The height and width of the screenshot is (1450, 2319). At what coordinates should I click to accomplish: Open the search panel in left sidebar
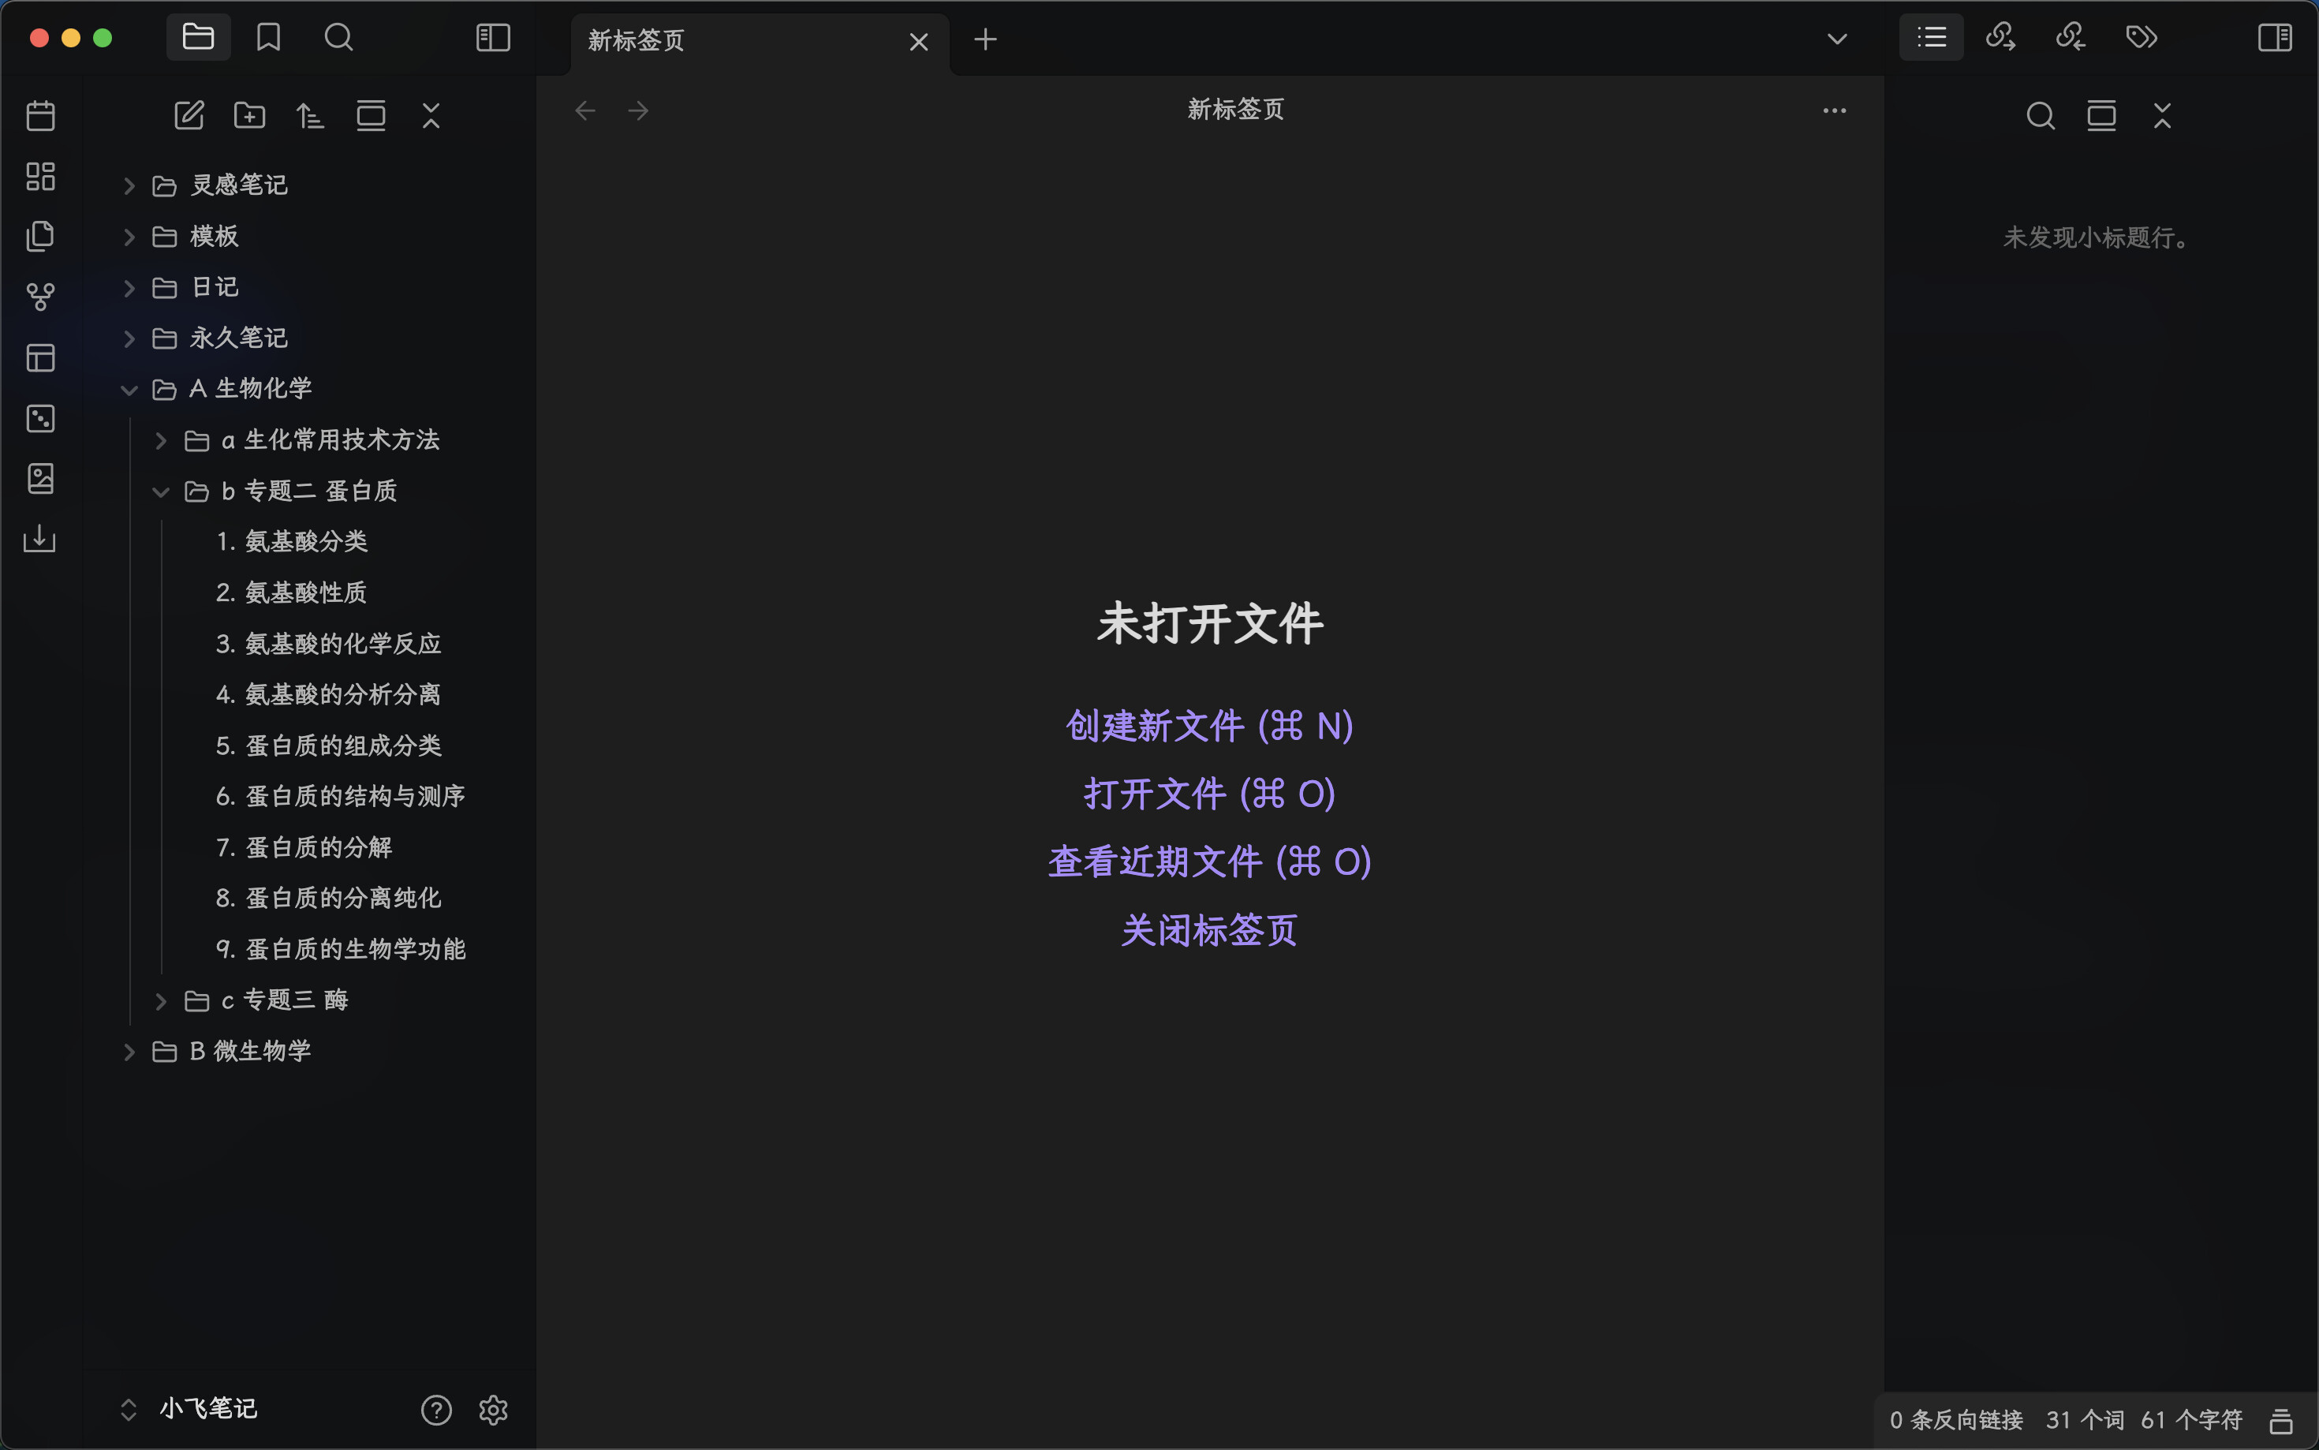(x=338, y=37)
